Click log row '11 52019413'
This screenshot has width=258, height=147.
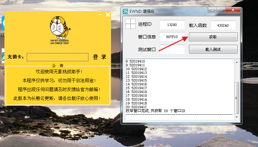tap(136, 73)
